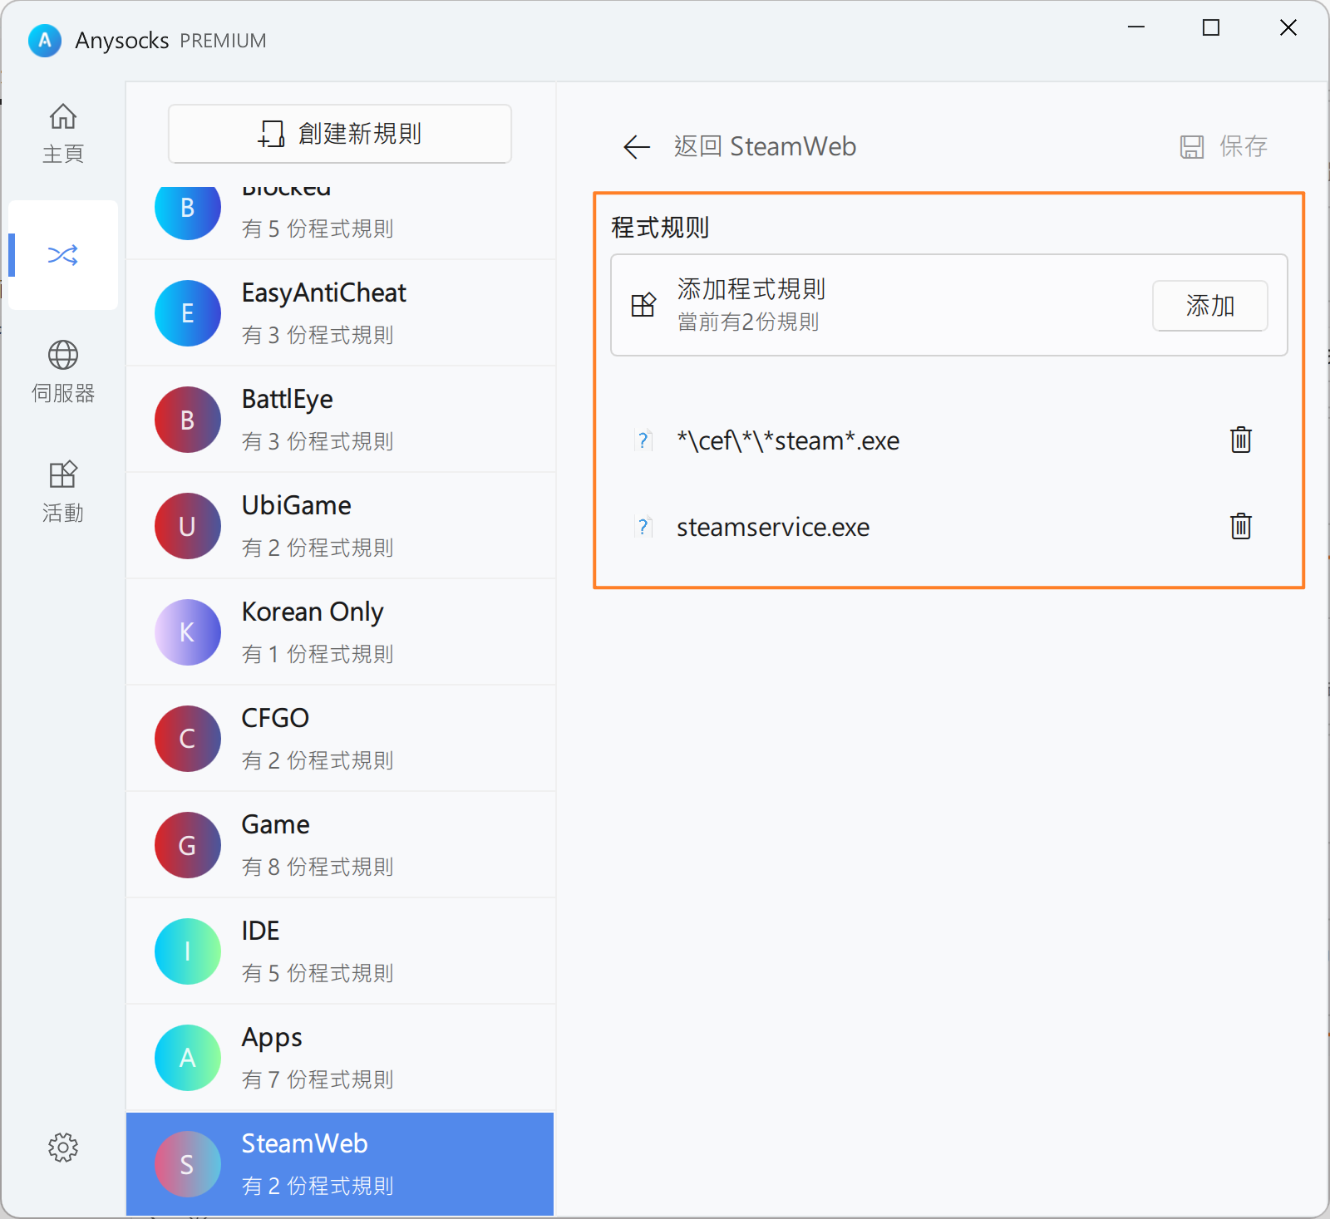Open the Game rule group

click(339, 845)
